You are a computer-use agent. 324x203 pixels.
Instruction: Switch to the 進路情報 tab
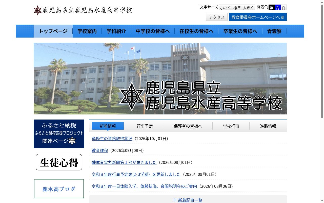[268, 126]
